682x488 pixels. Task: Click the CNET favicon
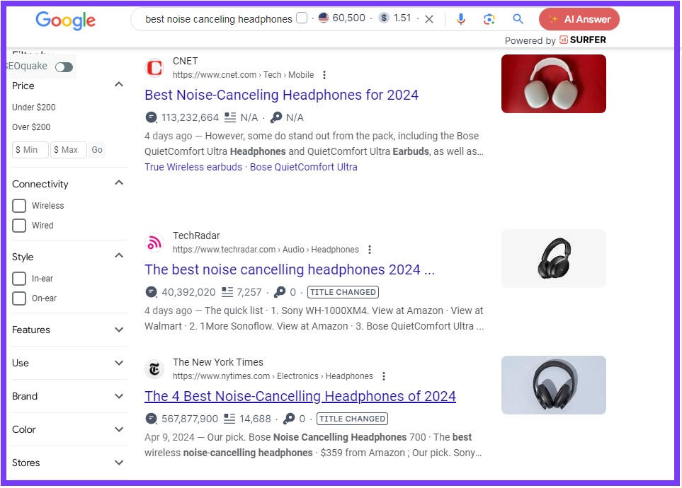[155, 67]
